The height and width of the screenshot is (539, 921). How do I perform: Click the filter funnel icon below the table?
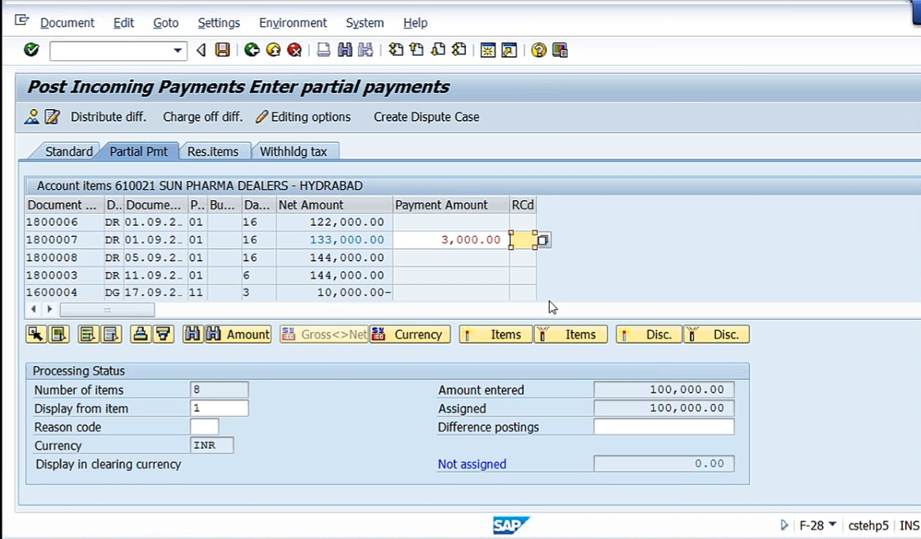[x=163, y=334]
